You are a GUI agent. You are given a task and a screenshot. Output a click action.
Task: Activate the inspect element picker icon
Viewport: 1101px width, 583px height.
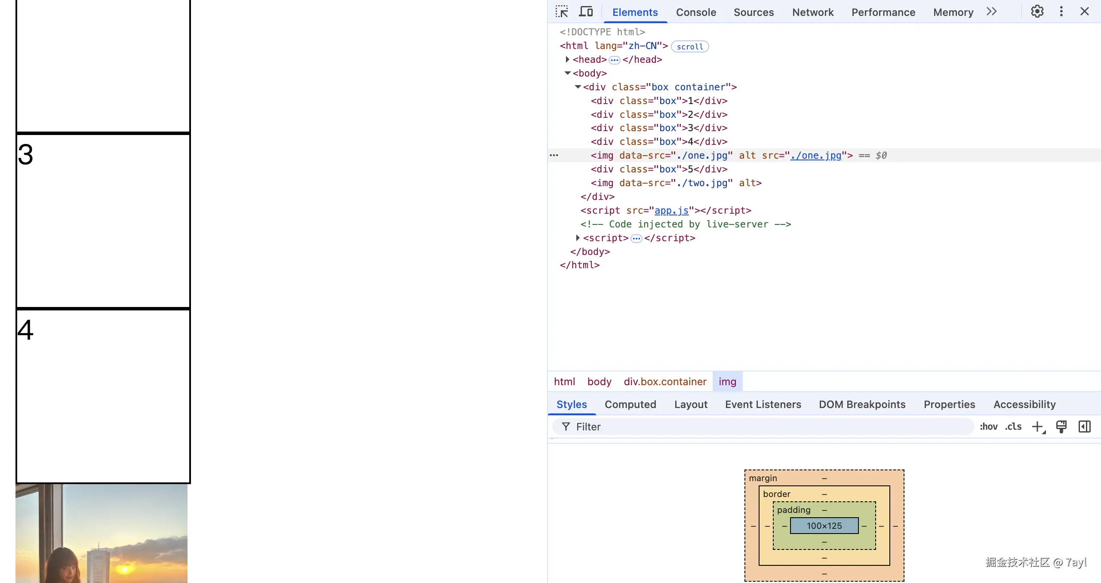[x=562, y=12]
